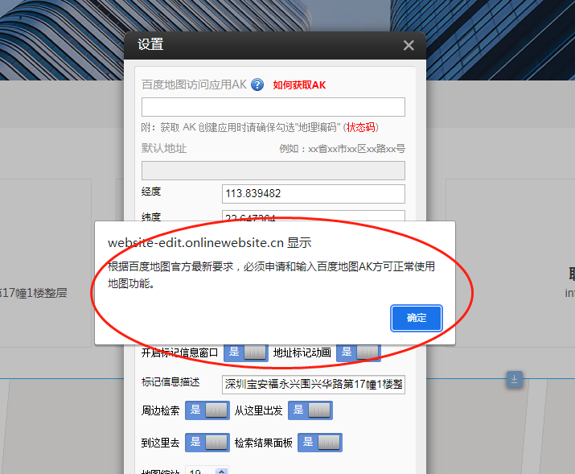Image resolution: width=575 pixels, height=474 pixels.
Task: Click the blue download handle icon on page
Action: [x=514, y=379]
